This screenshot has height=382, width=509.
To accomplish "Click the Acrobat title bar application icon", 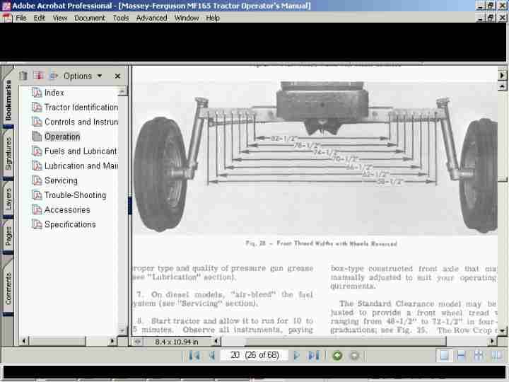I will point(6,6).
